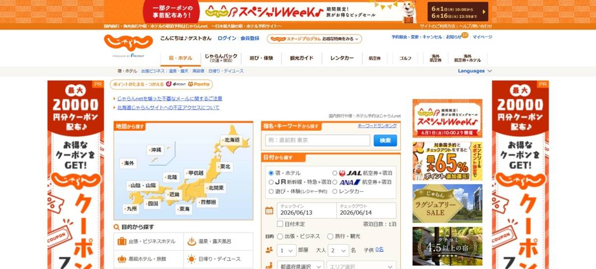The image size is (596, 269).
Task: Open the 宿・ホテル main tab
Action: tap(180, 58)
